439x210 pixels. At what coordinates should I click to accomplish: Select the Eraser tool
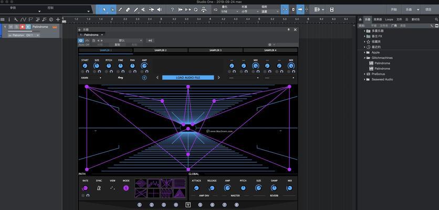(x=128, y=9)
